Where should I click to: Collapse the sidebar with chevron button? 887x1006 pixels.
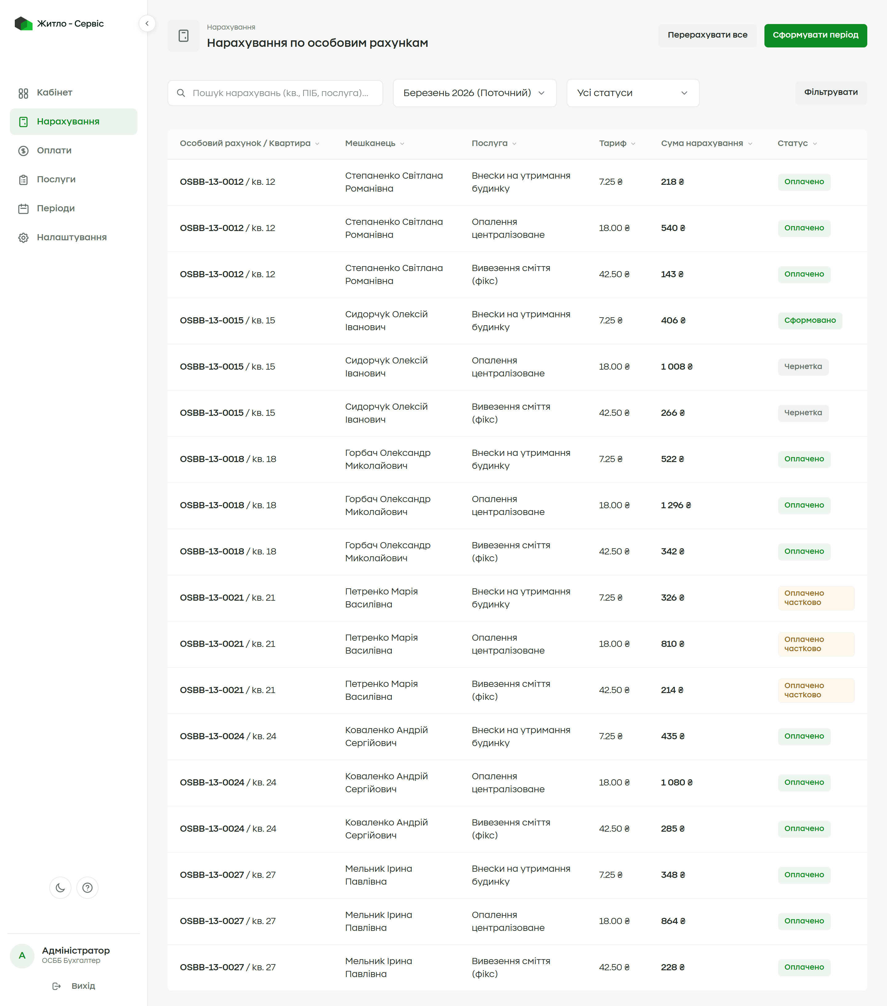[x=147, y=23]
